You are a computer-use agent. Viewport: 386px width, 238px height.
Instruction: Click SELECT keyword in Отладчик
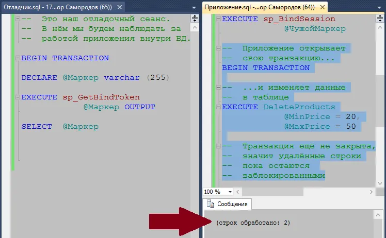(x=37, y=127)
